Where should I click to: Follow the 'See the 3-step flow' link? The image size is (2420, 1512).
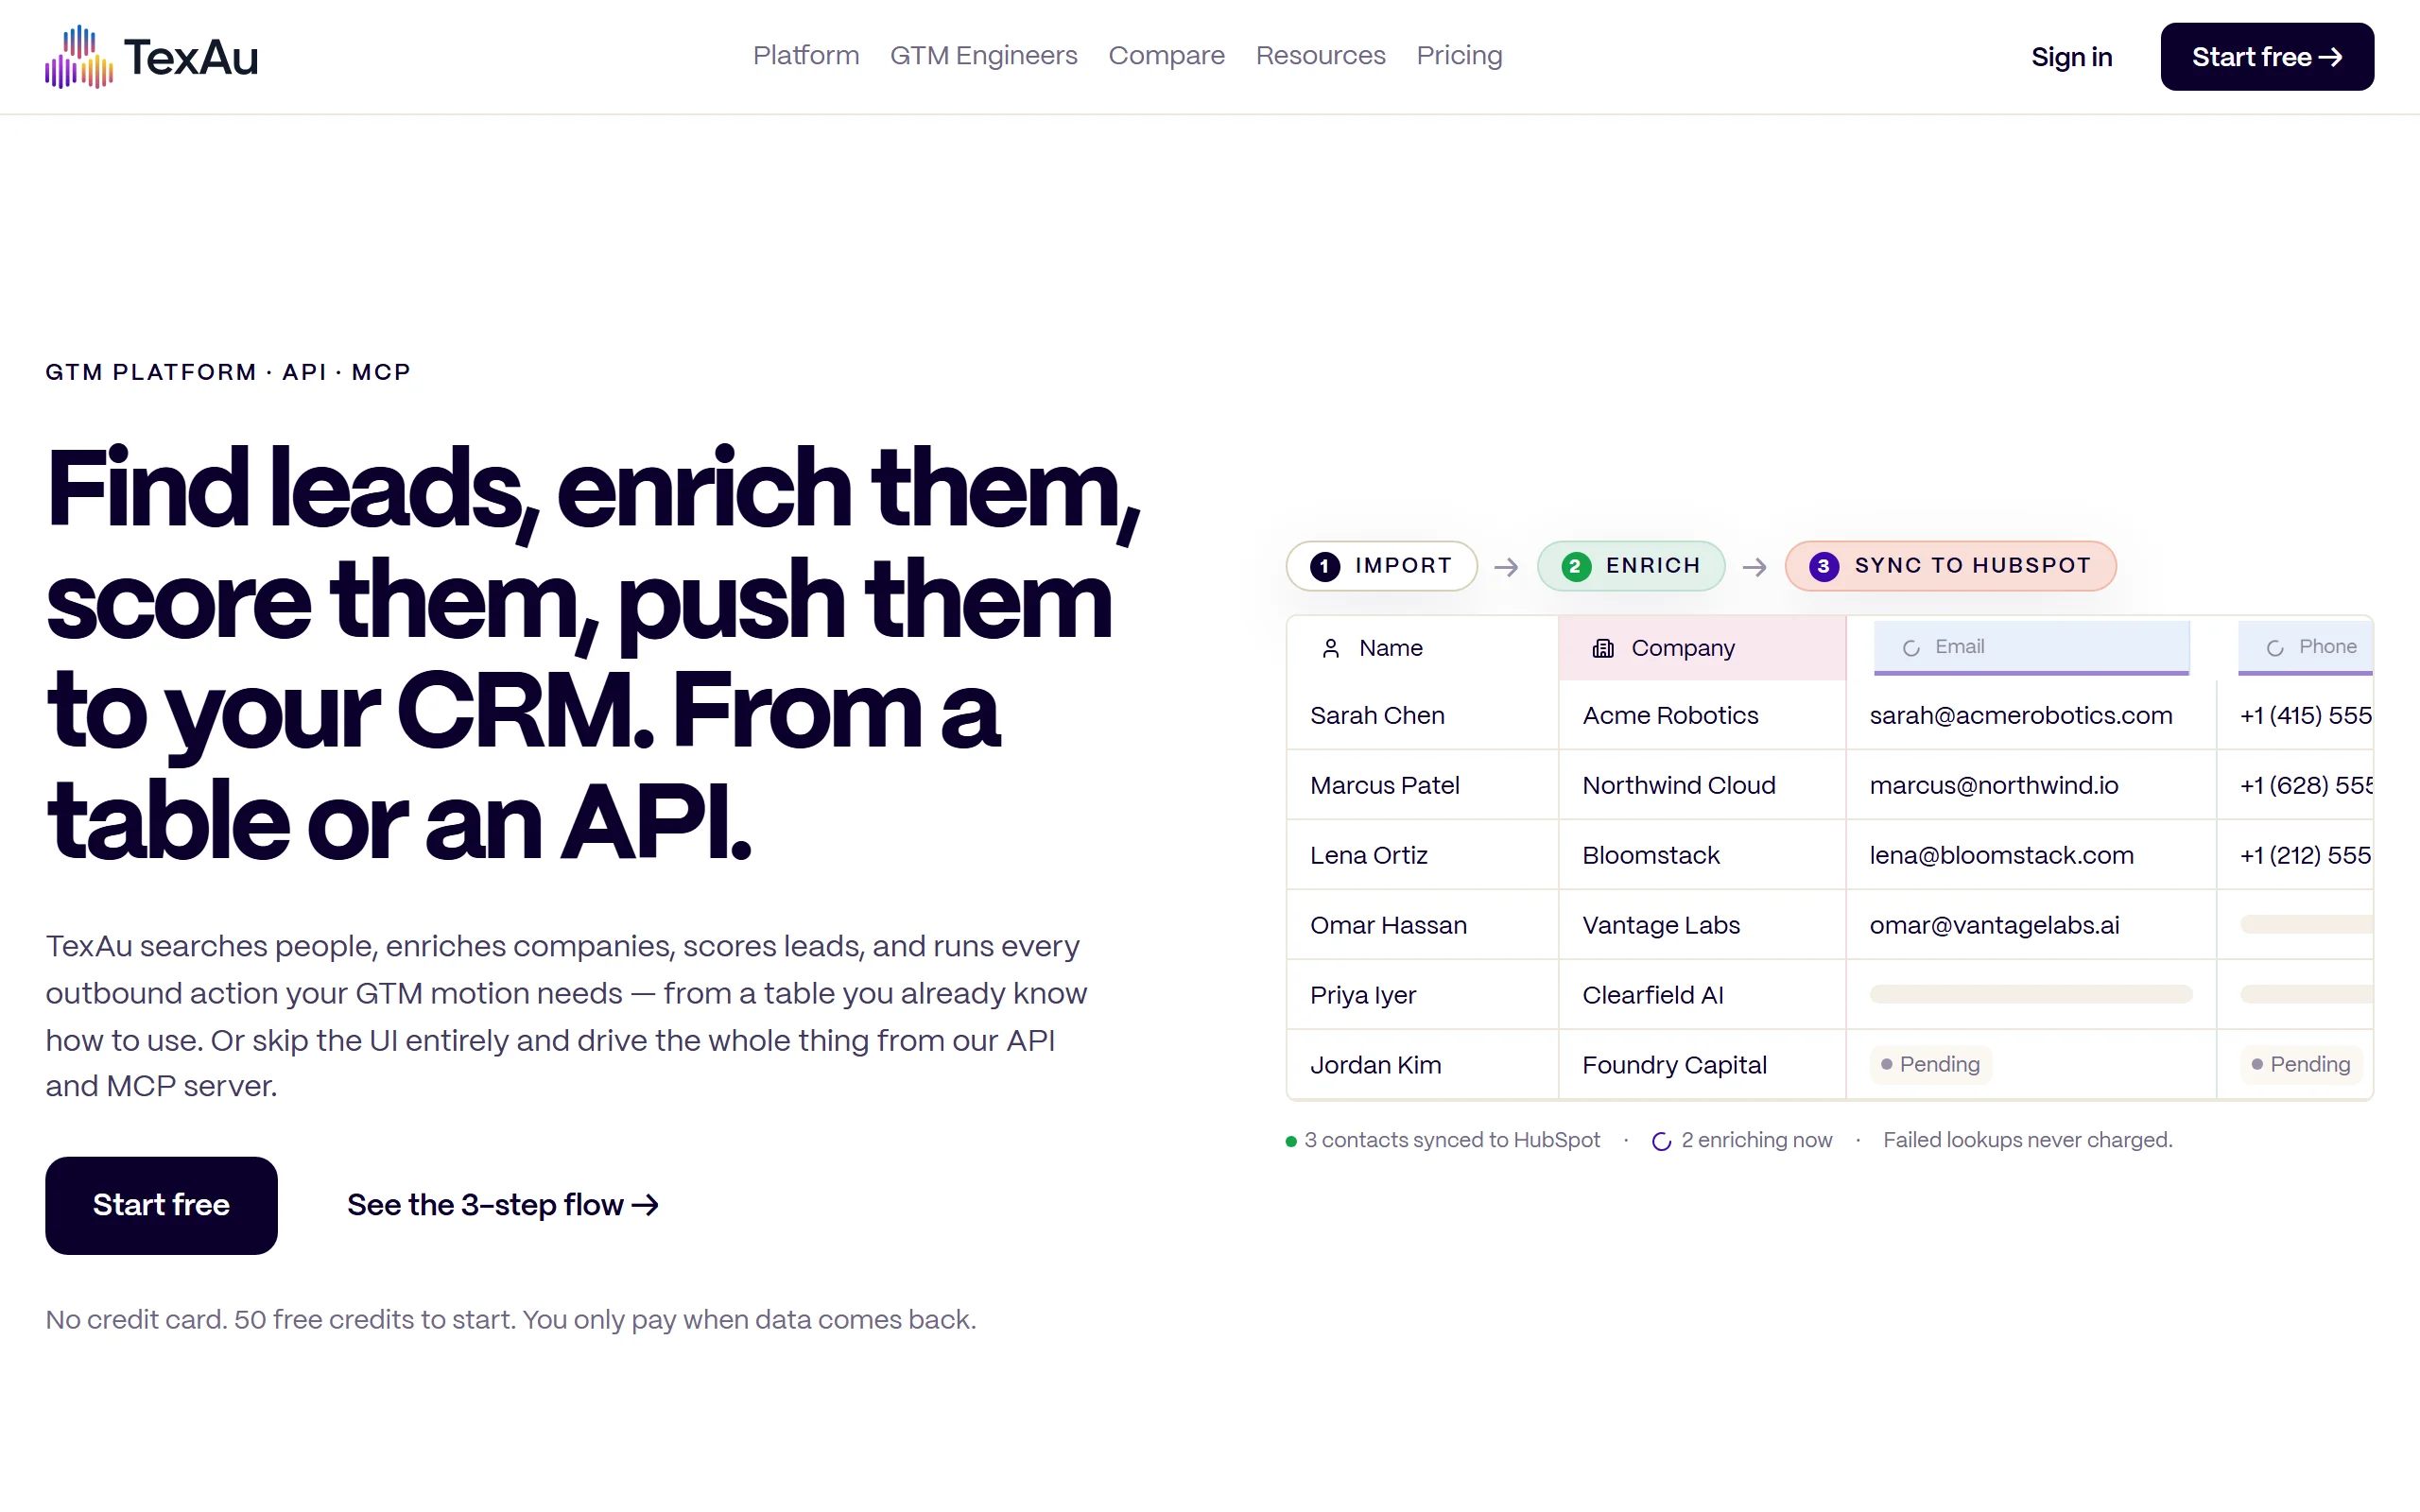coord(503,1205)
